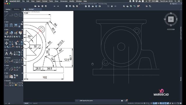Collapse the Draw panel section
Screen dimensions: 186x105
[x=5, y=12]
